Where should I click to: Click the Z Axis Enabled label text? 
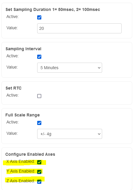click(21, 181)
